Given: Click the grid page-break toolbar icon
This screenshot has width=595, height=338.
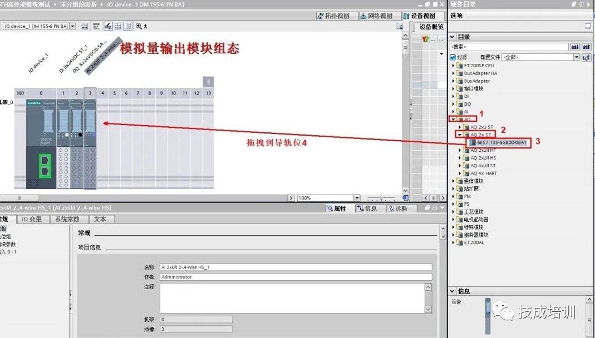Looking at the screenshot, I should [118, 26].
